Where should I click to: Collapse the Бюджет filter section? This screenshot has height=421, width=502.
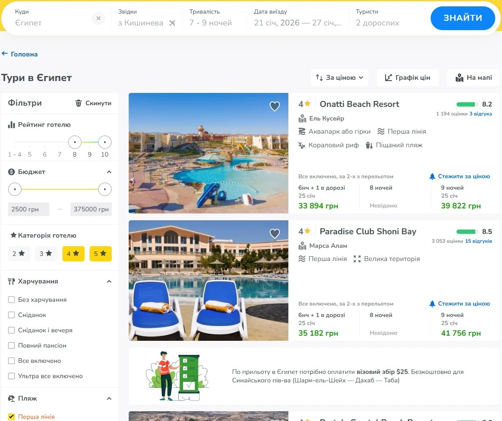click(109, 172)
